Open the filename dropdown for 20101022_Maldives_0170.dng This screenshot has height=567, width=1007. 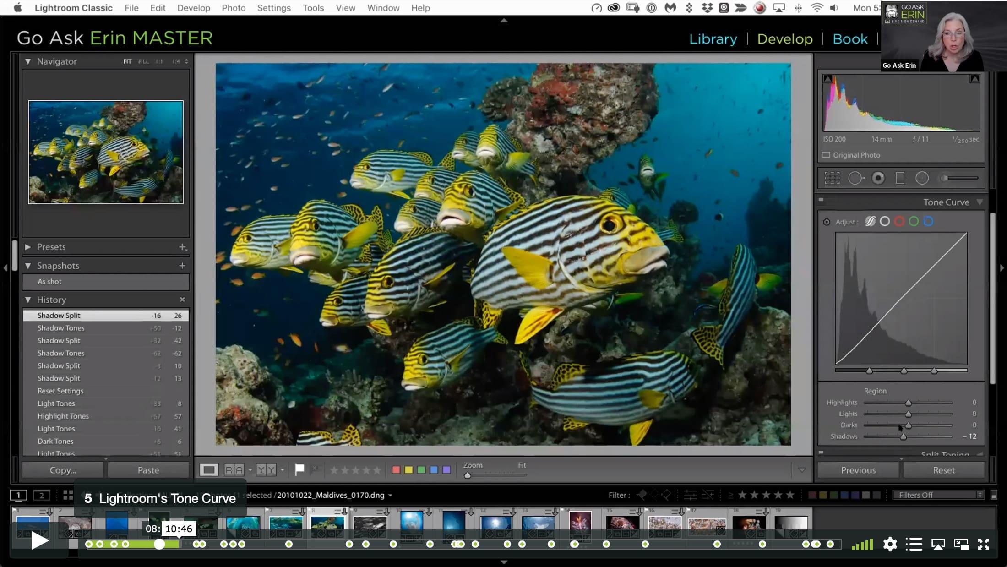pos(391,496)
